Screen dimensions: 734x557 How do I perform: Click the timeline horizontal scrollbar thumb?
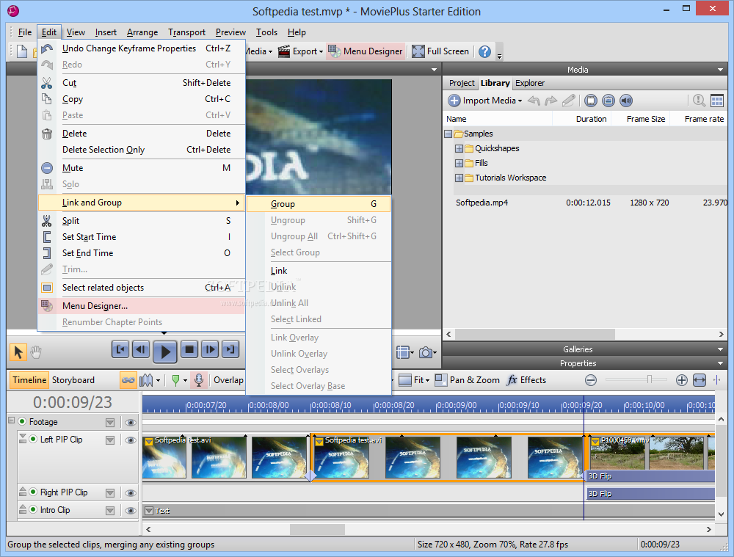(x=317, y=529)
